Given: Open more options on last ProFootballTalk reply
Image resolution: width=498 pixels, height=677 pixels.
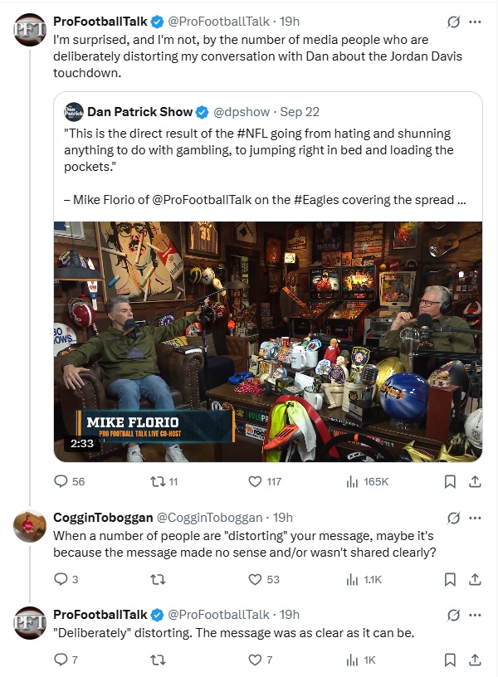Looking at the screenshot, I should pyautogui.click(x=476, y=615).
